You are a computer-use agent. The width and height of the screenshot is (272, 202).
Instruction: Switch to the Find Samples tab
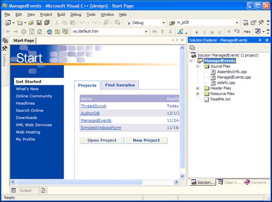click(x=120, y=85)
